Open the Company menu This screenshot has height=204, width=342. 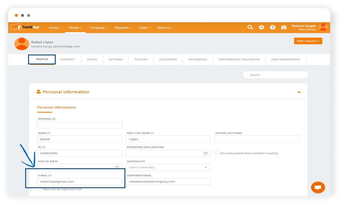point(98,28)
